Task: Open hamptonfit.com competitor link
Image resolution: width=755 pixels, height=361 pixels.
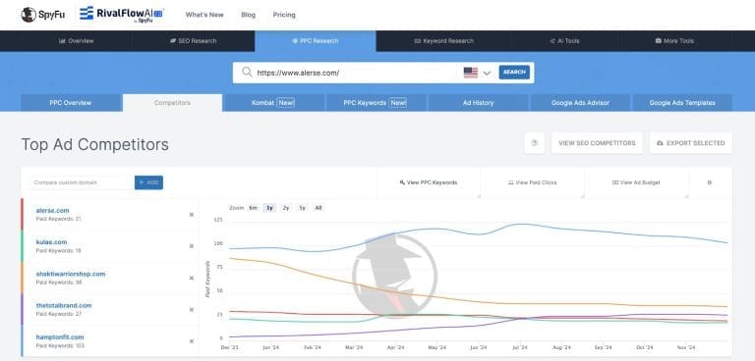Action: (60, 337)
